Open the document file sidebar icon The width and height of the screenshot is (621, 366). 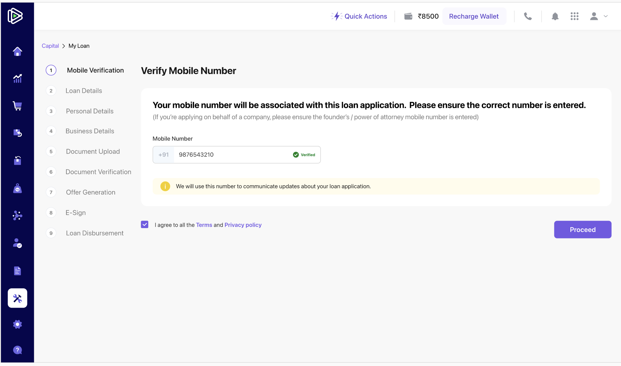coord(17,271)
